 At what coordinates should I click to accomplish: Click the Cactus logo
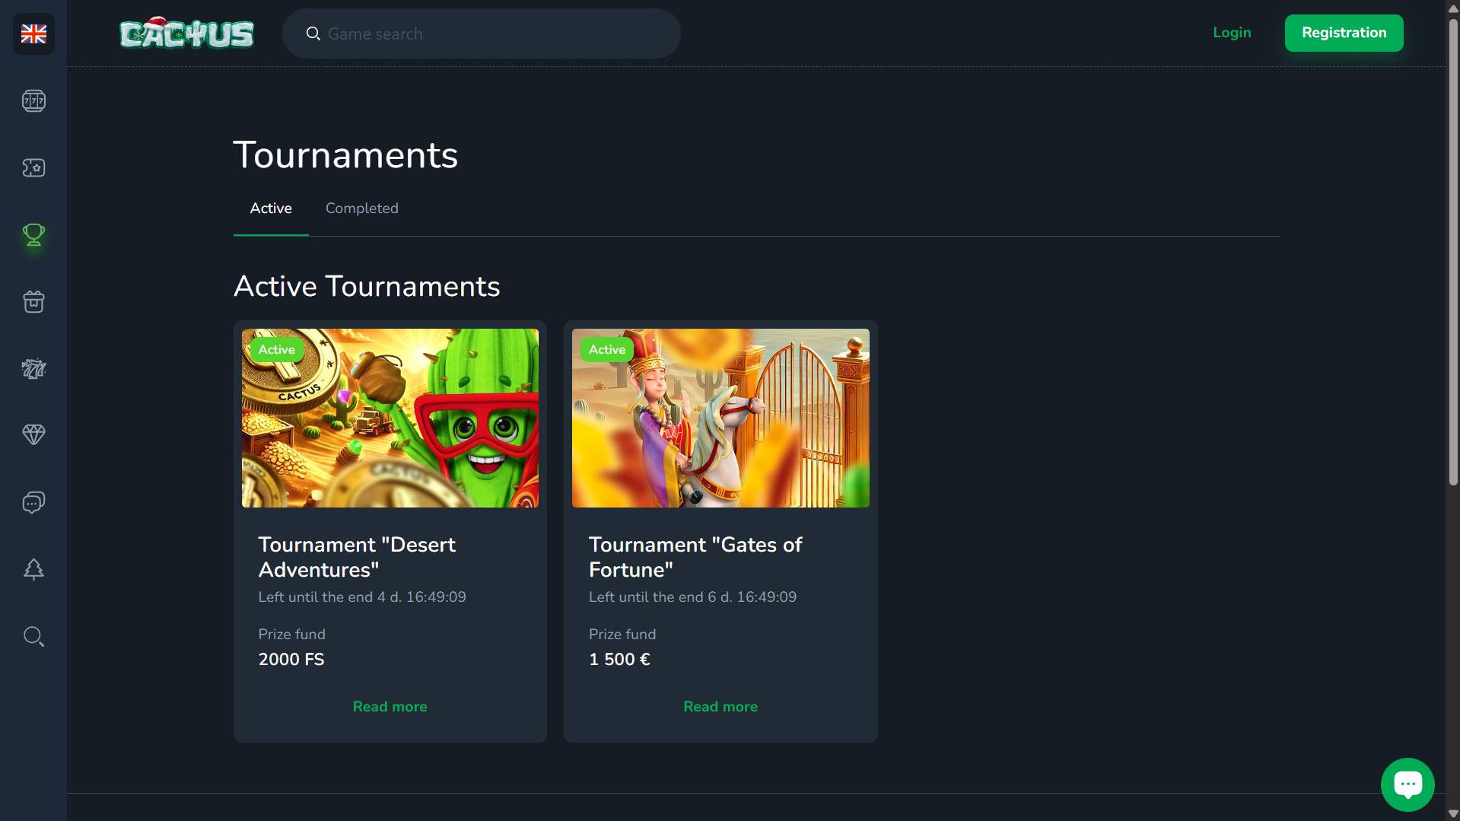click(186, 33)
